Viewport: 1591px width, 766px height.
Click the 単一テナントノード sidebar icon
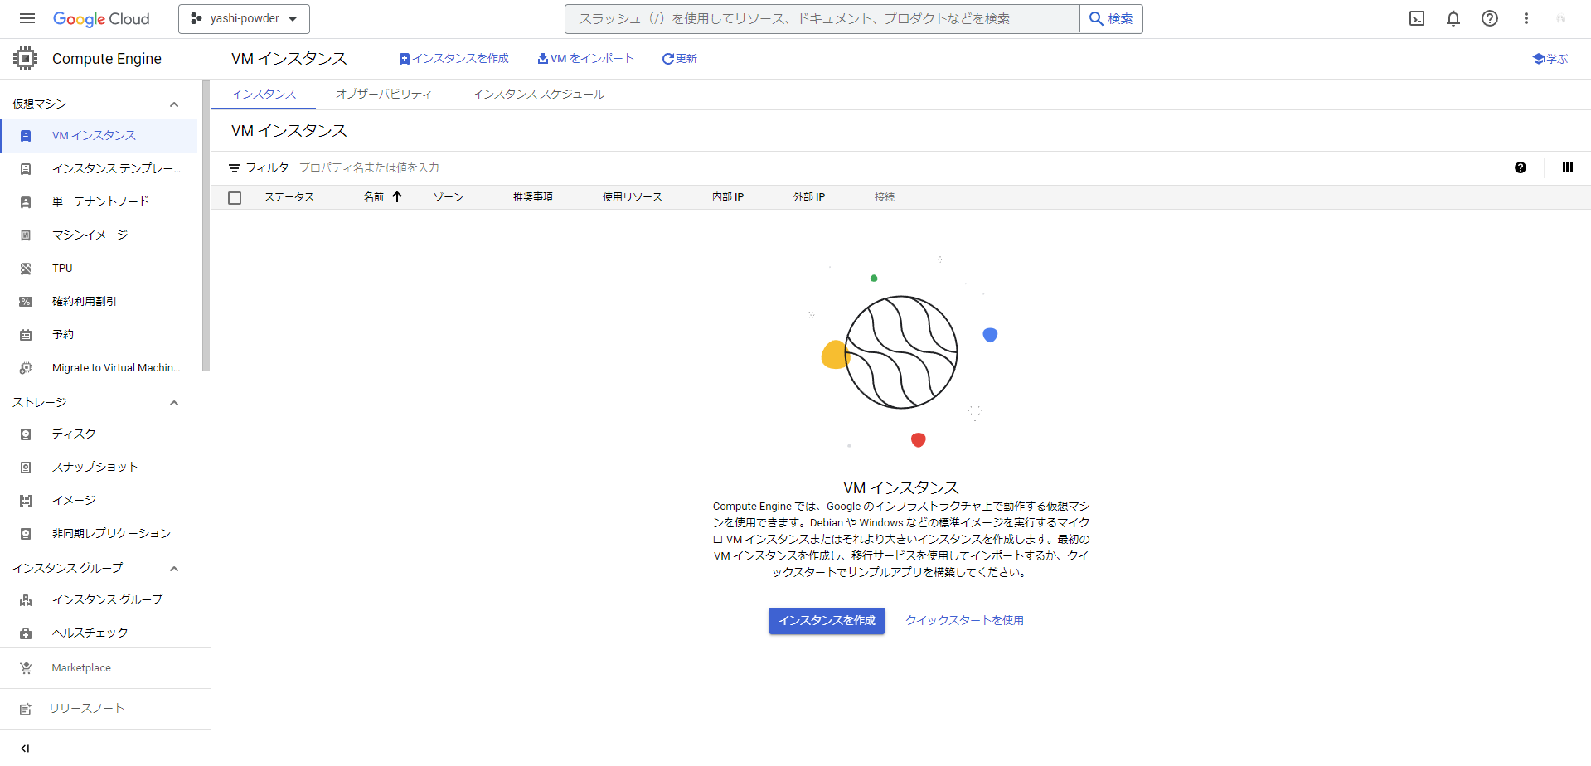[26, 202]
